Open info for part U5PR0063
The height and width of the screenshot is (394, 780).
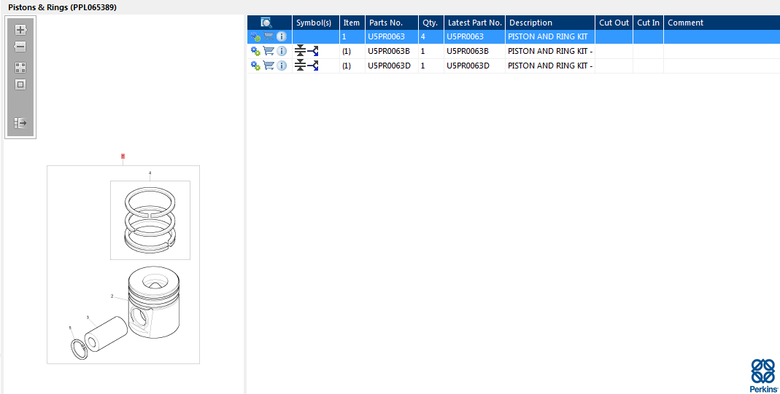click(x=282, y=36)
